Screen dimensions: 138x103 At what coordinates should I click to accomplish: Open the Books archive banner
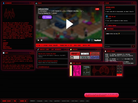85,57
